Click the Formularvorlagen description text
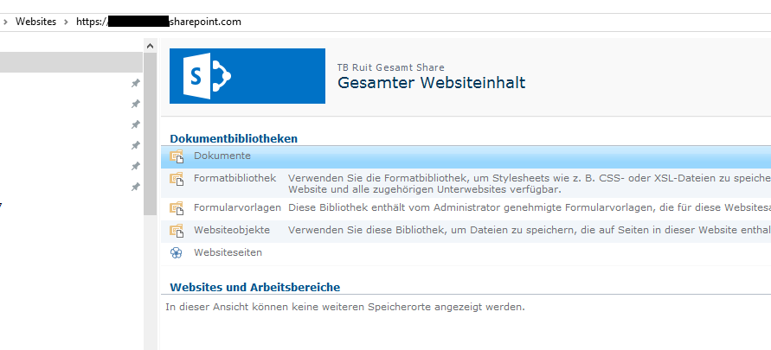Viewport: 771px width, 350px height. pyautogui.click(x=530, y=207)
